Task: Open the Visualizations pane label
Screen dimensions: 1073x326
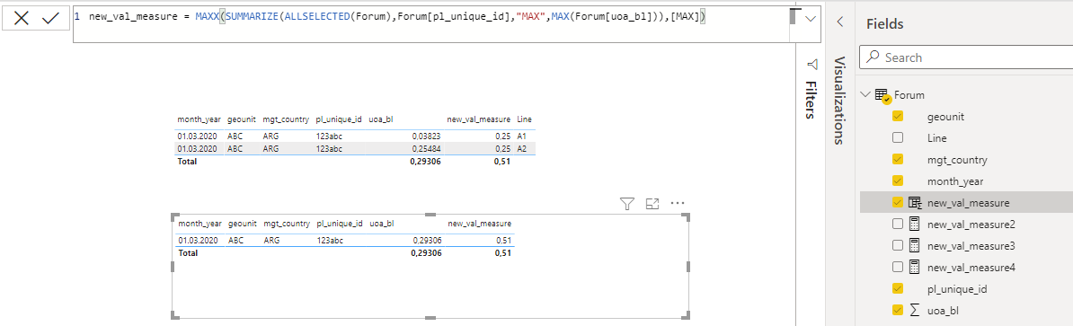Action: pos(839,101)
